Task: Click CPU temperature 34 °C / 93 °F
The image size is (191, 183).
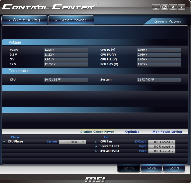Action: (66, 80)
